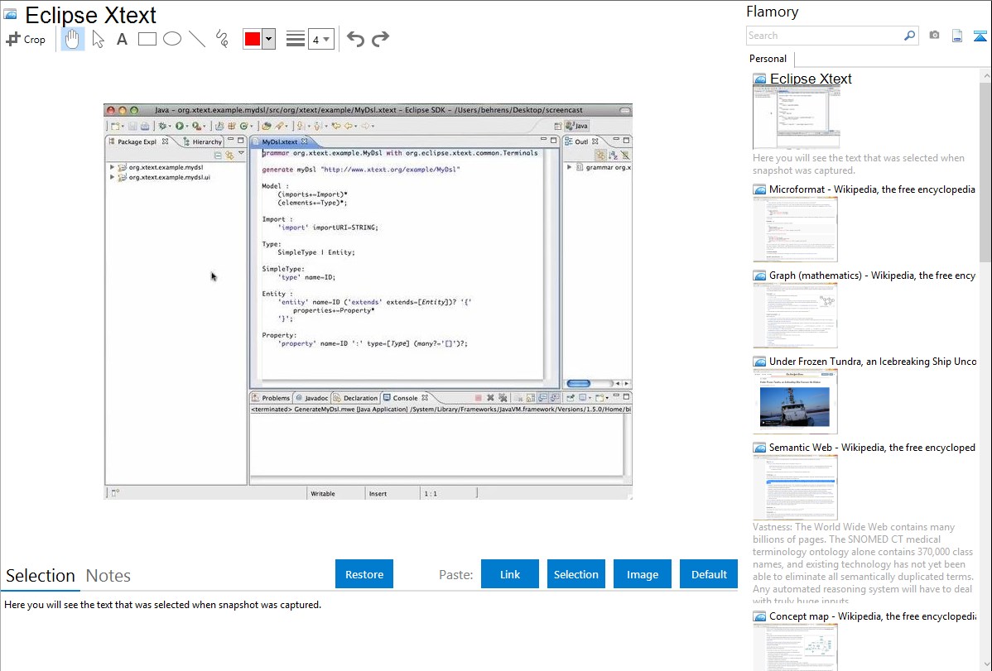Open Under Frozen Tundra snapshot title

[873, 361]
